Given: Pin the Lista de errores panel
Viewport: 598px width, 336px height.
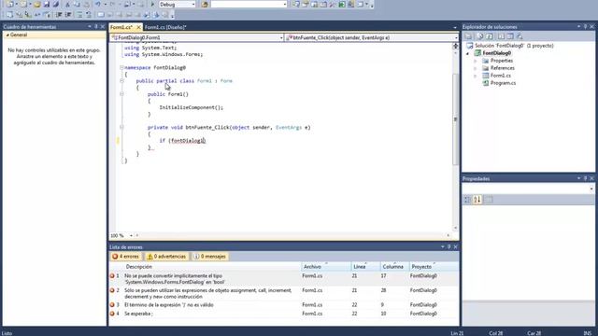Looking at the screenshot, I should click(448, 246).
